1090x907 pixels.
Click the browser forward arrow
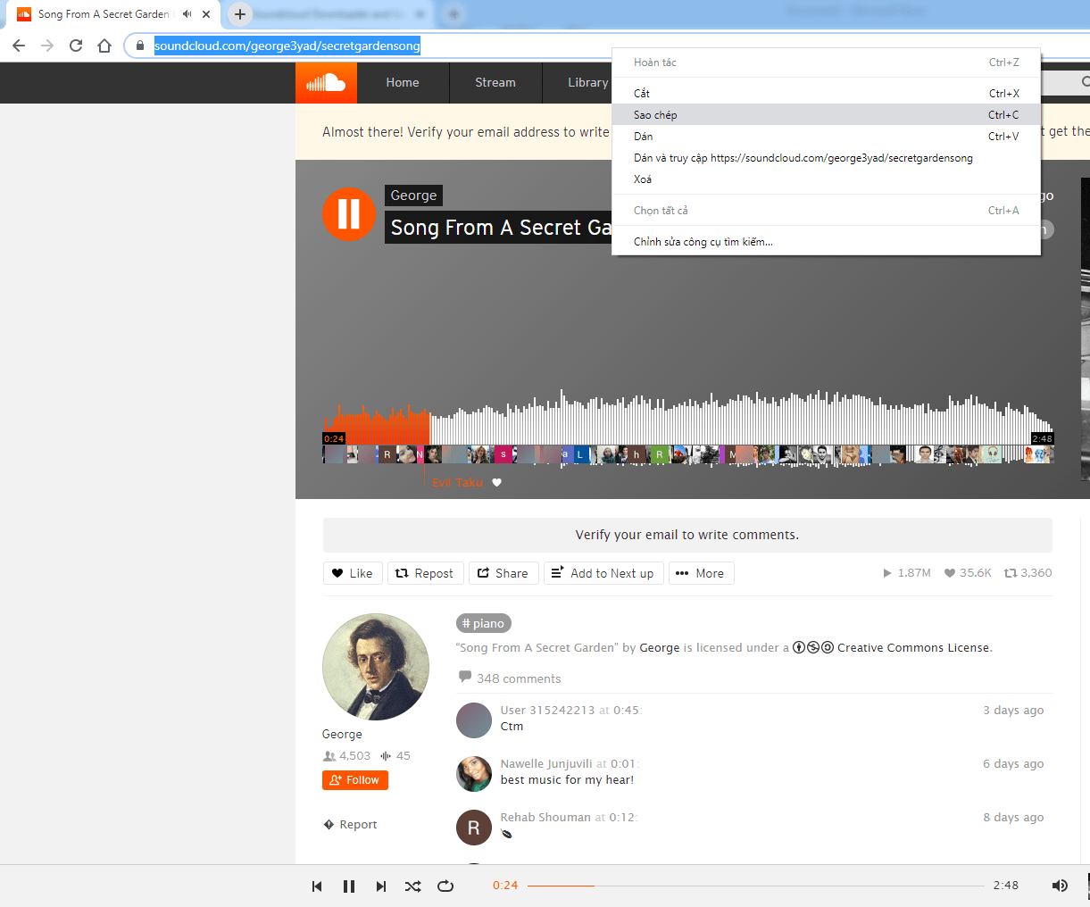pos(47,46)
